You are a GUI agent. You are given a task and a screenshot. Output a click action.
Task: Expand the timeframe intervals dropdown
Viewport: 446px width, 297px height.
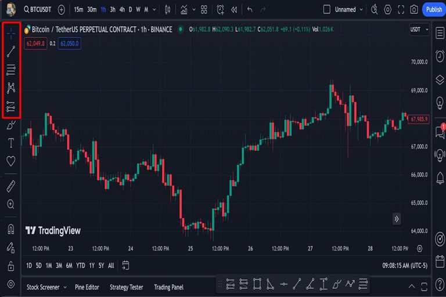pos(154,10)
